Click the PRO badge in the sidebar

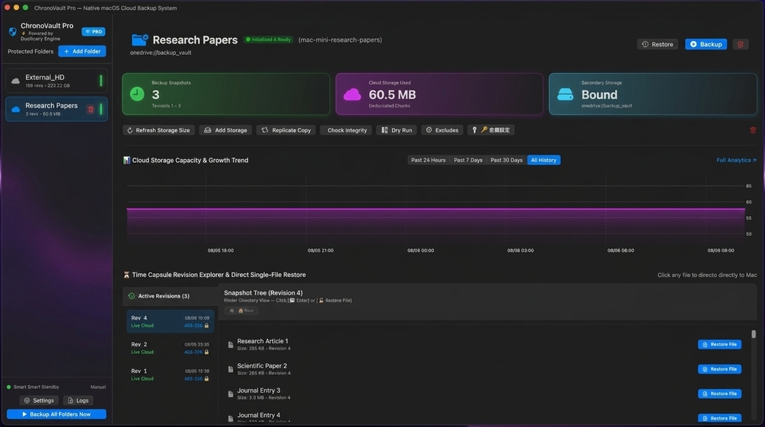click(x=94, y=32)
